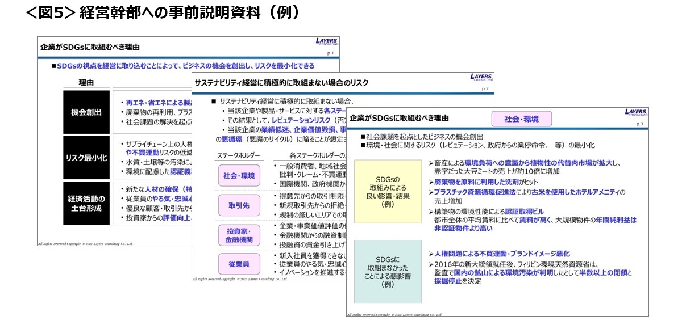Click bullet '新入社員を獲得できない' on slide p.2

tap(309, 255)
